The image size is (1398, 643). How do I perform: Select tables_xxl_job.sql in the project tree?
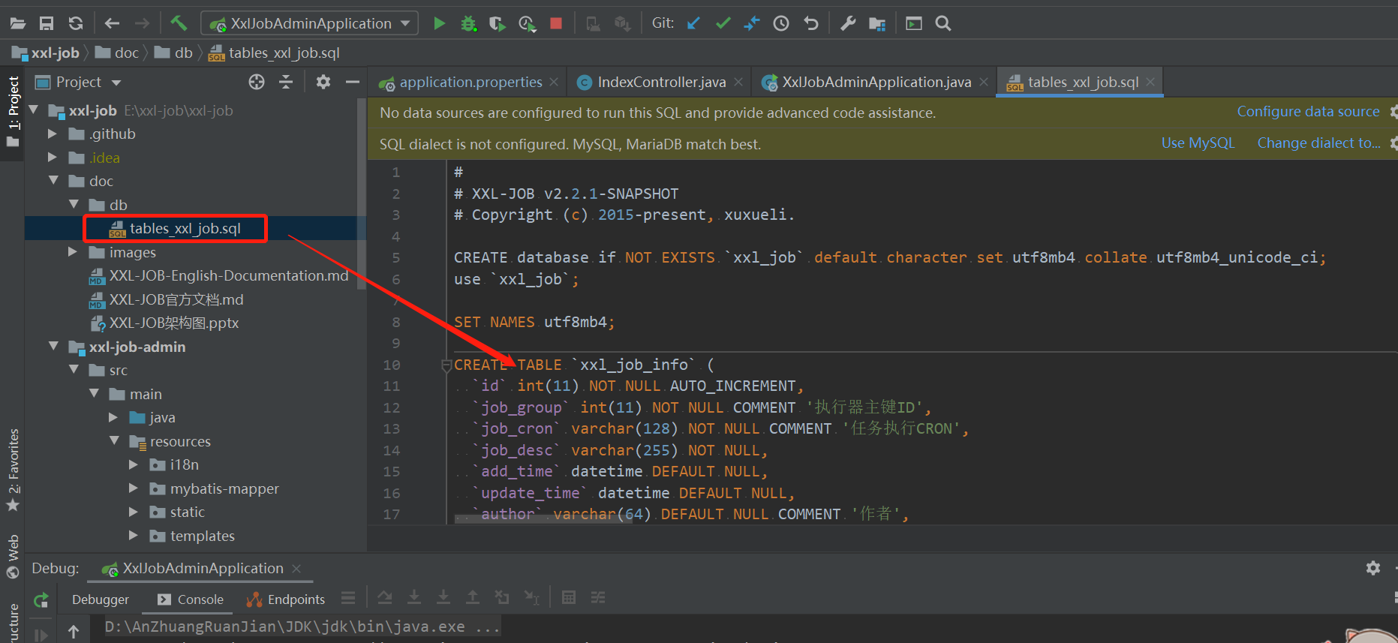pos(185,228)
